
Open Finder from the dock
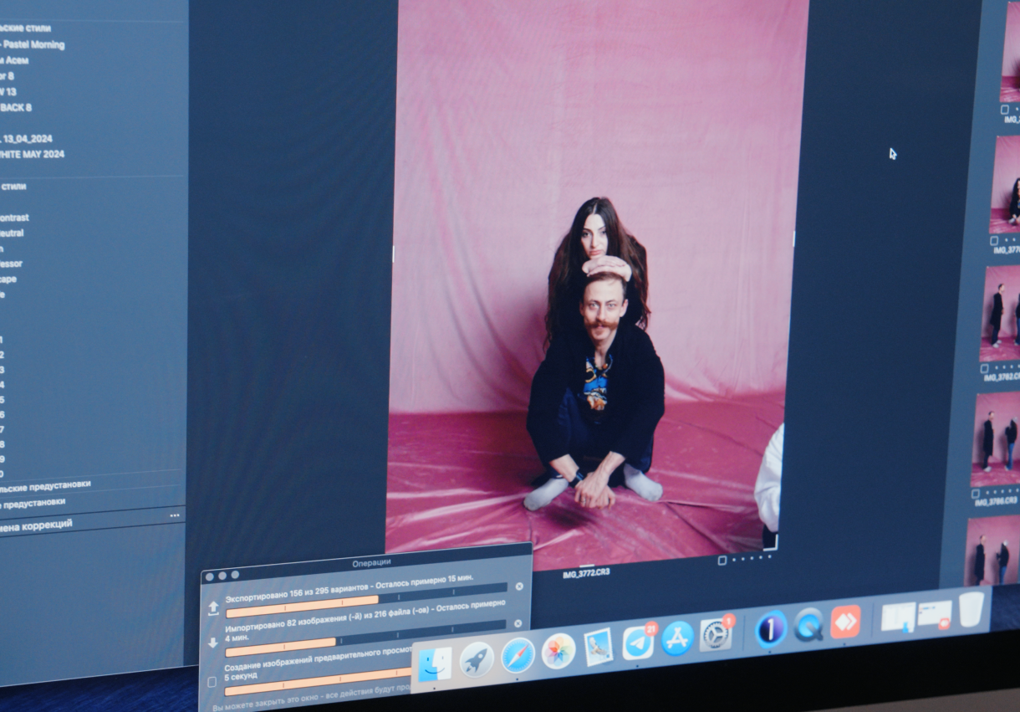coord(434,664)
